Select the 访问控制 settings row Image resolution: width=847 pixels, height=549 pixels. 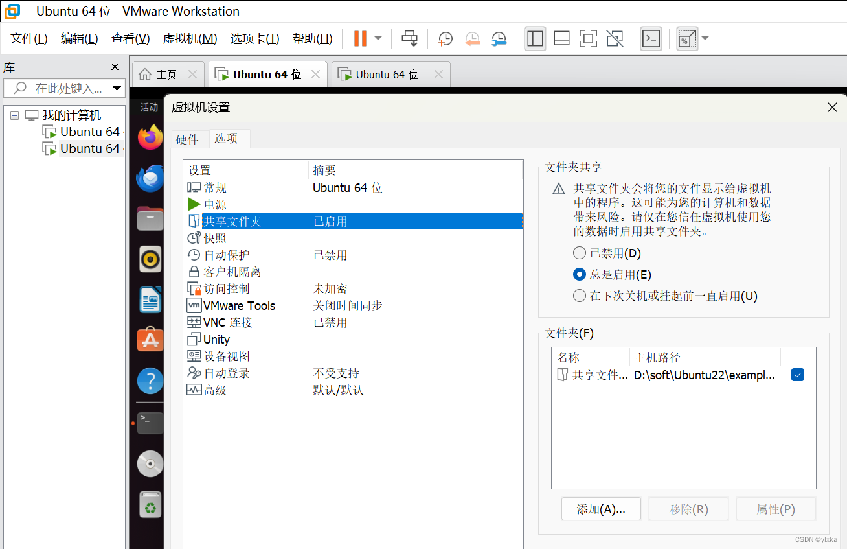pyautogui.click(x=353, y=289)
